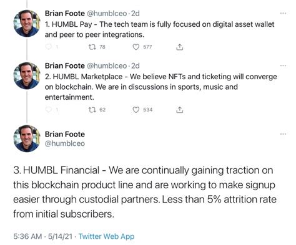Open Brian Foote avatar on main tweet

click(27, 138)
